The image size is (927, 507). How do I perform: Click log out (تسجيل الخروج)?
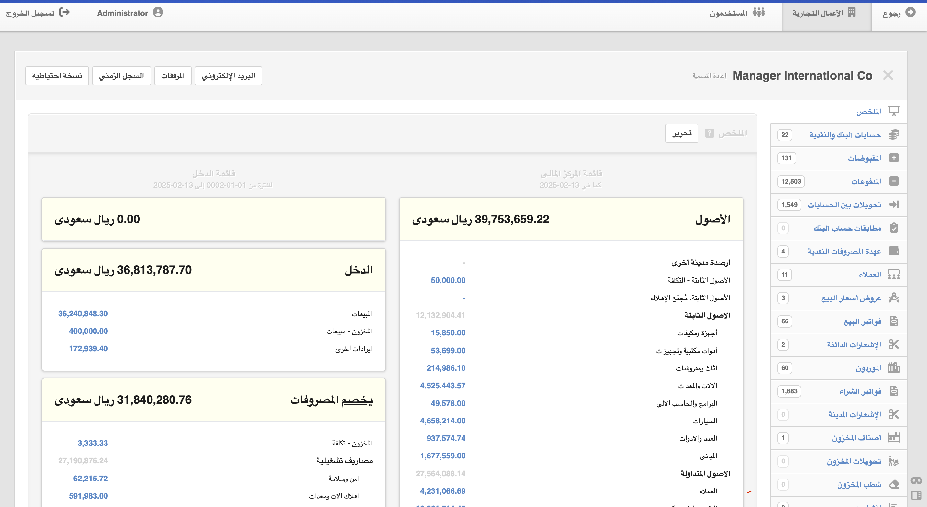[38, 13]
